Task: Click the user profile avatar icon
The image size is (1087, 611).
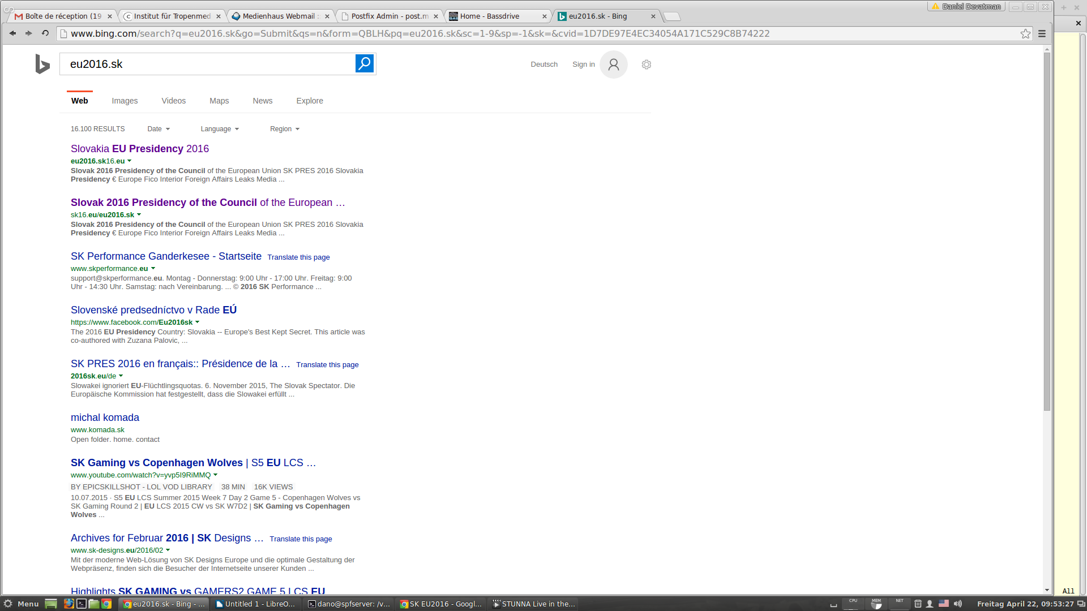Action: pos(614,64)
